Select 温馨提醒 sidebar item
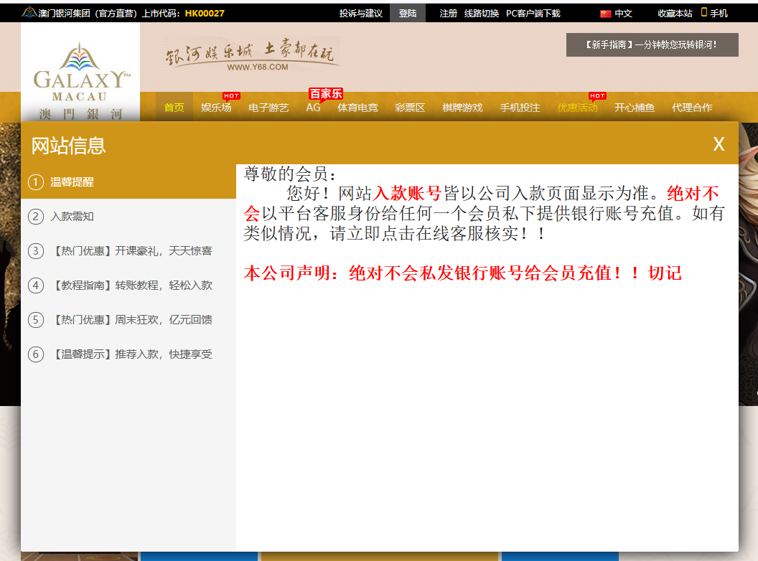 (128, 181)
